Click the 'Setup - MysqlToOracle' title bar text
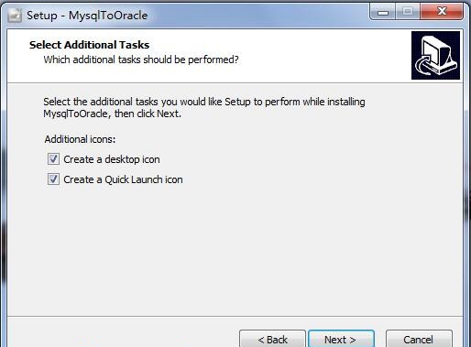 point(87,16)
